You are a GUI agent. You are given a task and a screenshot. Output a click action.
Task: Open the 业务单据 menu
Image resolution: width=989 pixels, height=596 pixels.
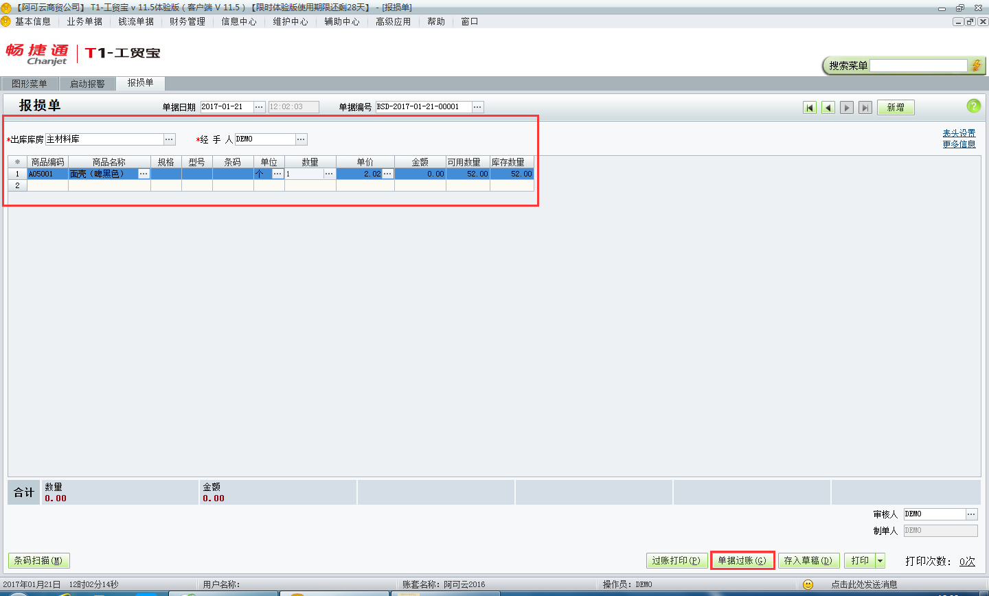click(x=84, y=21)
